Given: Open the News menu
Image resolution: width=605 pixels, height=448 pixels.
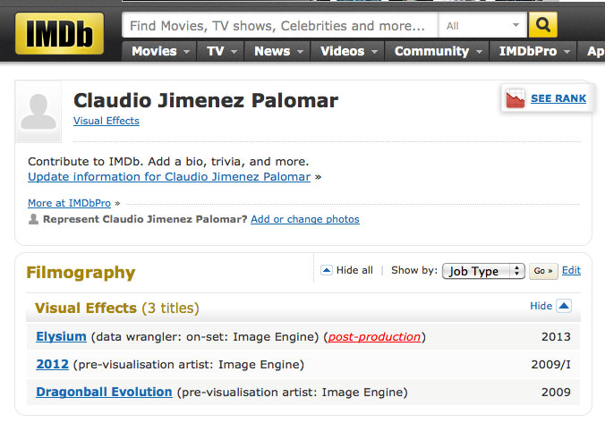Looking at the screenshot, I should point(277,51).
